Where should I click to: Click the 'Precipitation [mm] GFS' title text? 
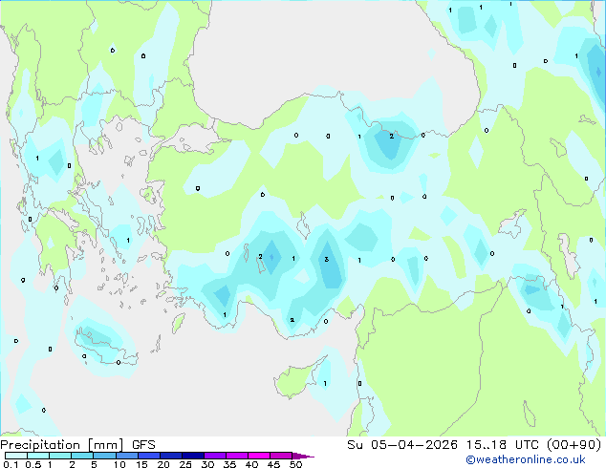[x=77, y=445]
